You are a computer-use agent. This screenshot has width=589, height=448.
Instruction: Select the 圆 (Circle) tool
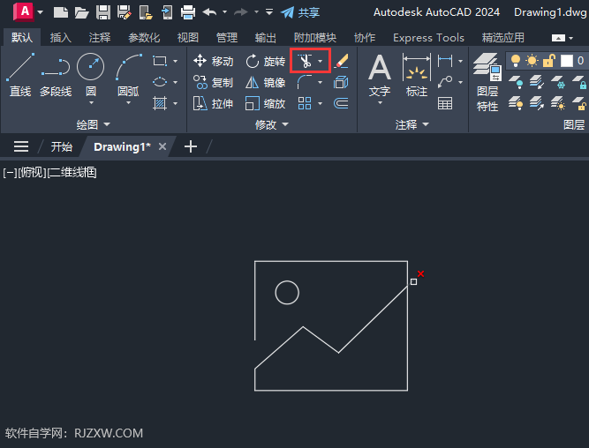[x=91, y=75]
